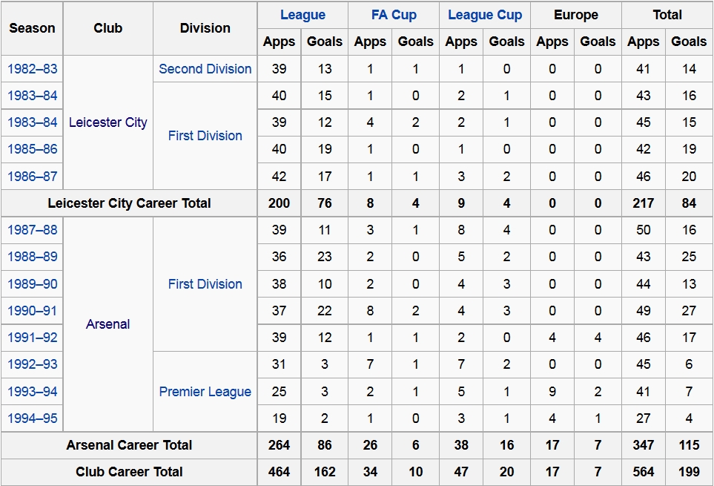Open the Leicester City club link
This screenshot has height=486, width=714.
[x=108, y=122]
